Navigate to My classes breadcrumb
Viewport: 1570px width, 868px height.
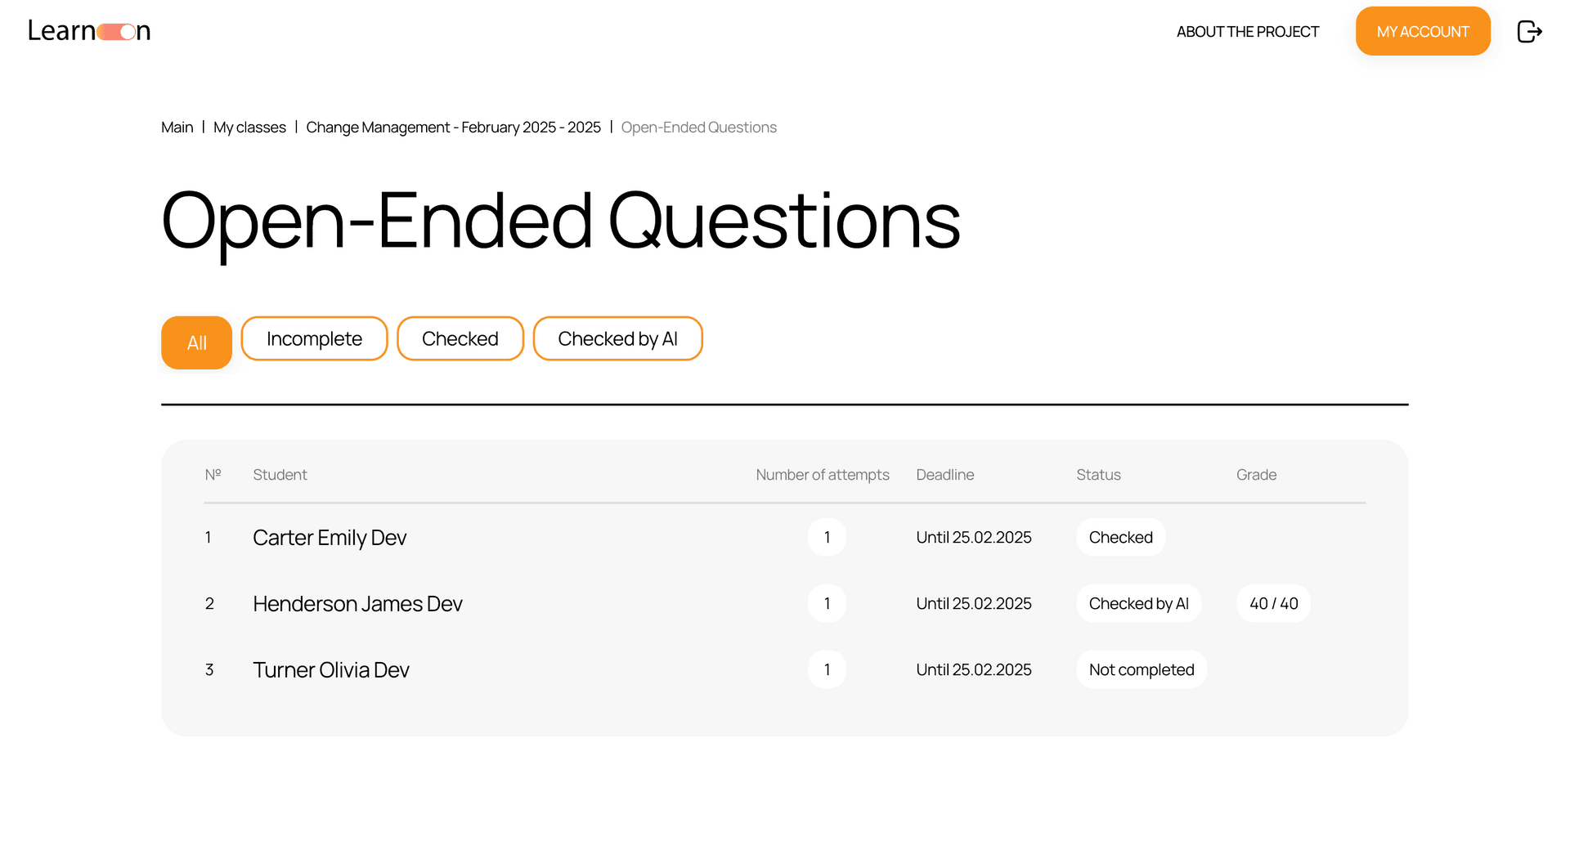(249, 128)
